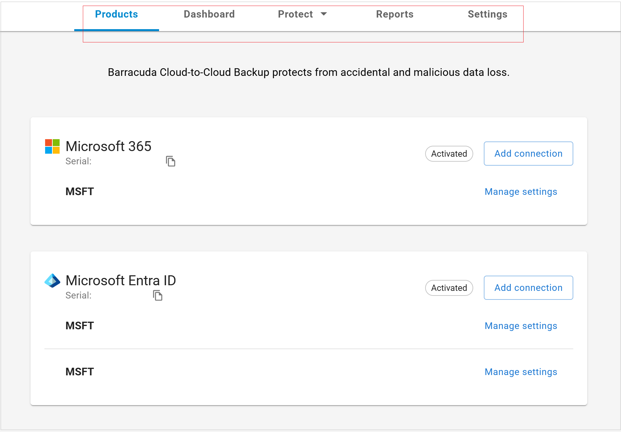Select the Microsoft 365 product title
The width and height of the screenshot is (621, 432).
coord(108,146)
